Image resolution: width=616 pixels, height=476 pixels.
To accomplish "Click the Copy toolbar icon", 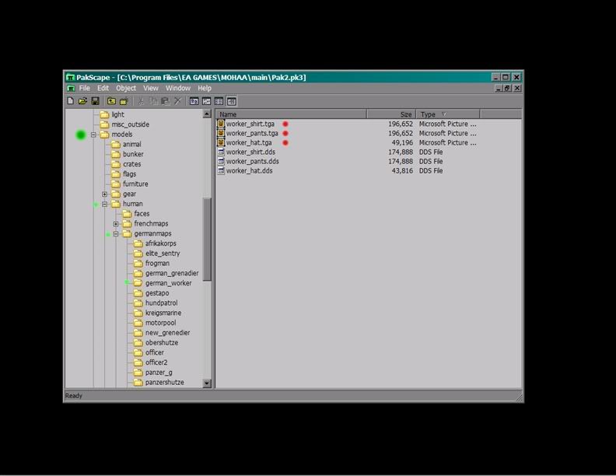I will click(x=153, y=101).
